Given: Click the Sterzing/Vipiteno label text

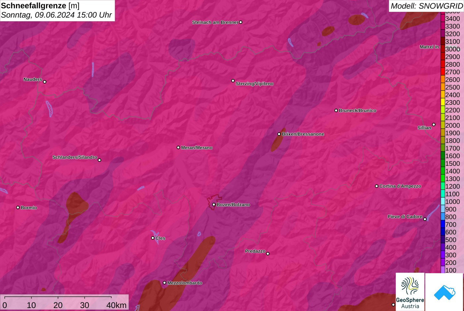Looking at the screenshot, I should coord(255,84).
